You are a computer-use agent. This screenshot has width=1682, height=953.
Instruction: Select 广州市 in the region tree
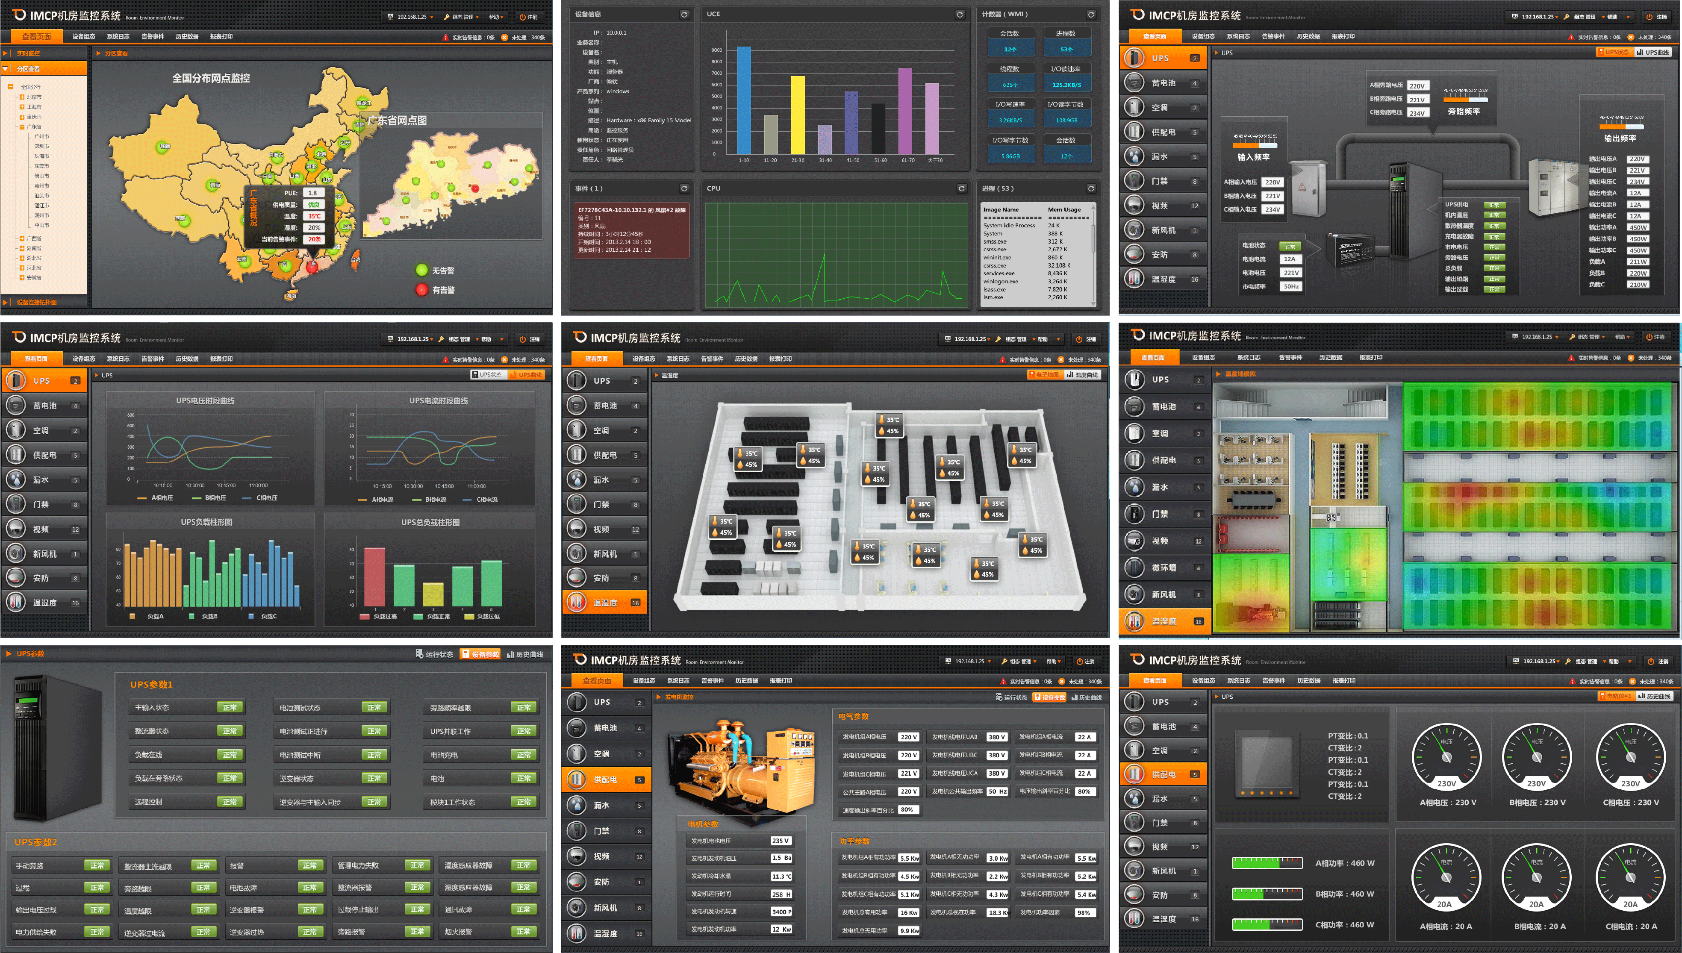coord(42,137)
